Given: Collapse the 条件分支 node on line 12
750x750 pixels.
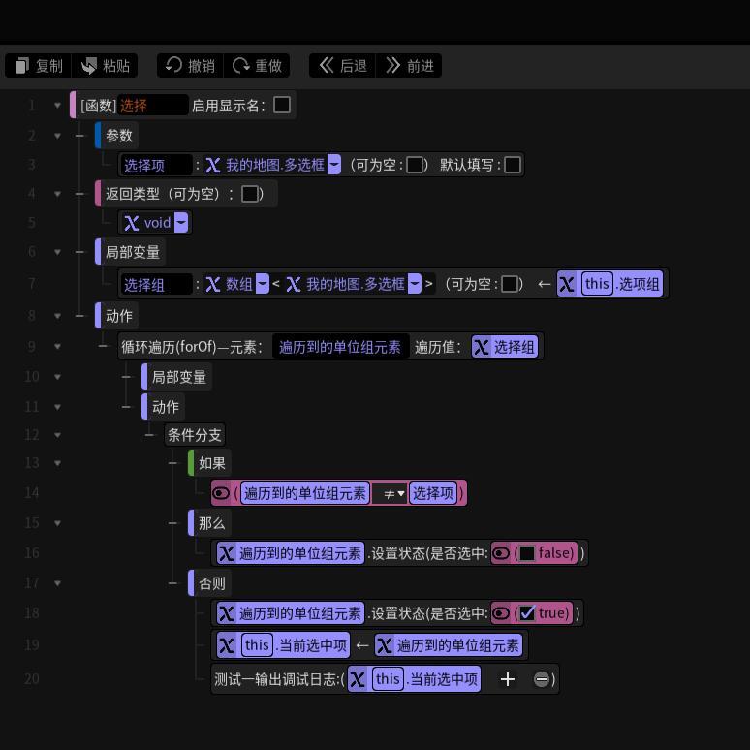Looking at the screenshot, I should [57, 435].
